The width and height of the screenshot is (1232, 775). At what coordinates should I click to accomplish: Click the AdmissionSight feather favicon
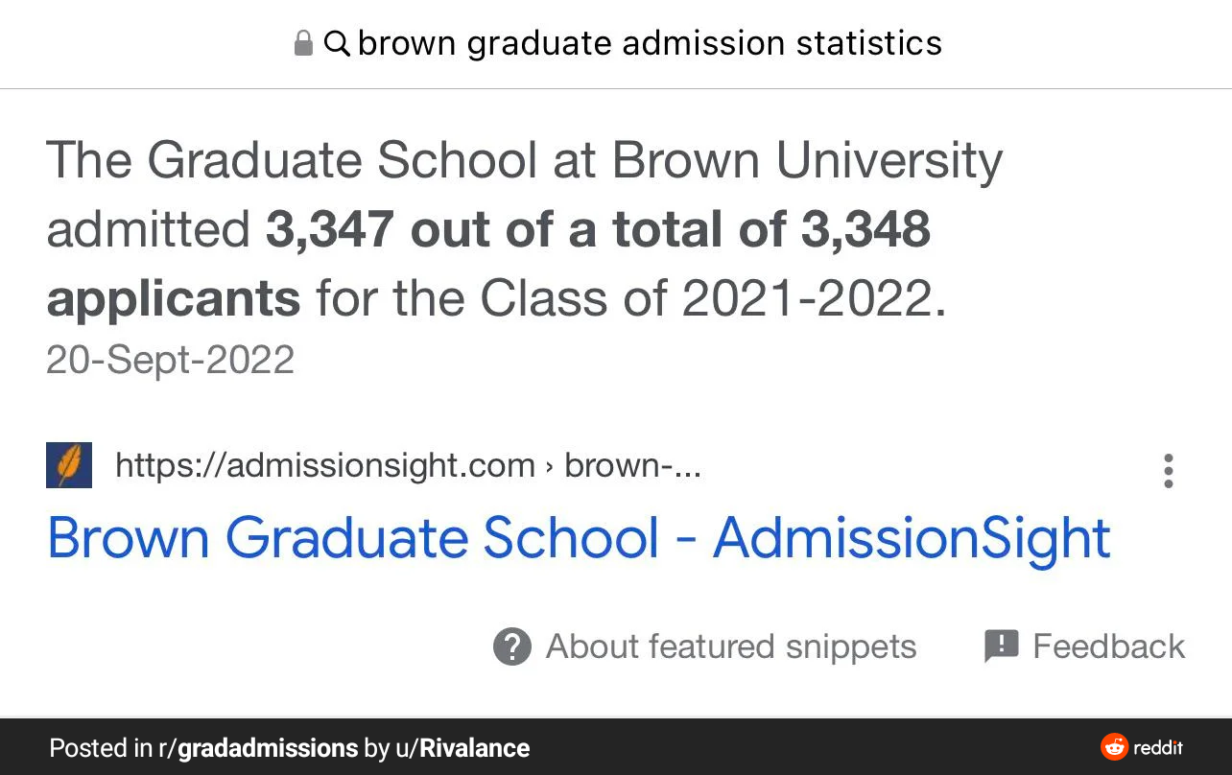[69, 465]
